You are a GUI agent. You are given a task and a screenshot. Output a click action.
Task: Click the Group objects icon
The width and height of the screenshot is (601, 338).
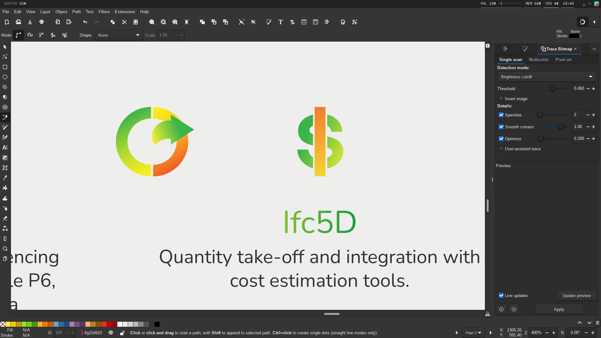[242, 22]
